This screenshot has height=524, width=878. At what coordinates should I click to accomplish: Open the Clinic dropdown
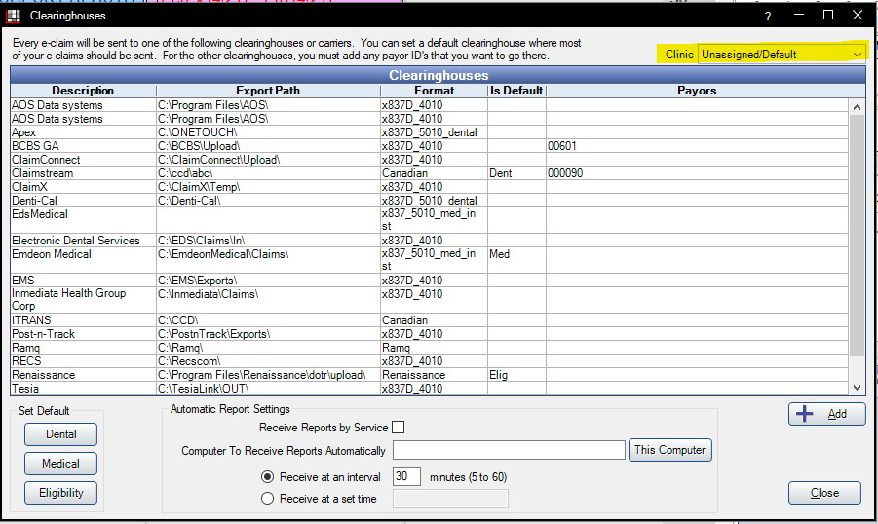[x=782, y=55]
